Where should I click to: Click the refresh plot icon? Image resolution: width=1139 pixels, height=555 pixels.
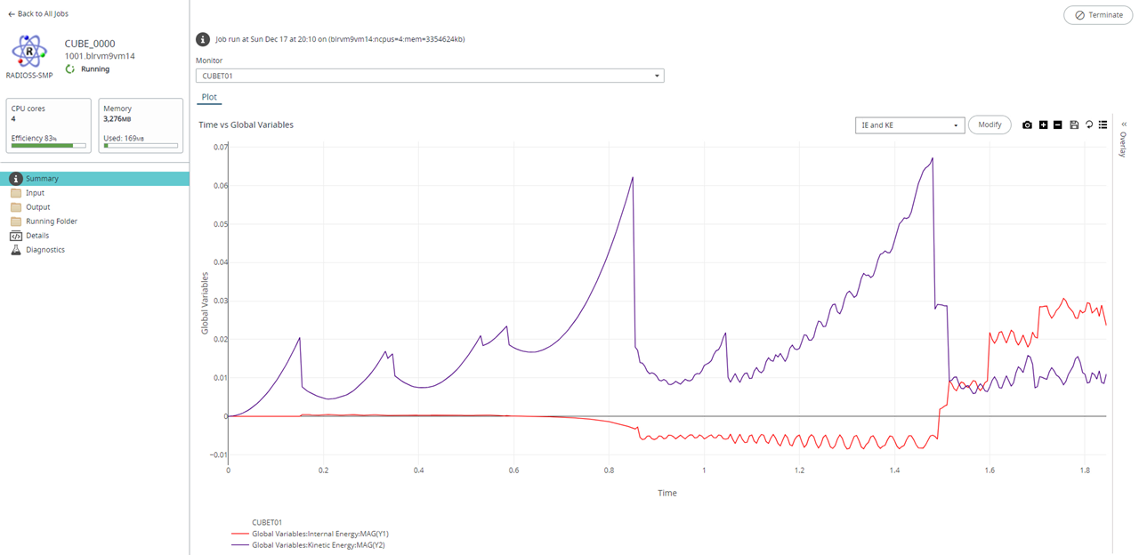[x=1088, y=125]
